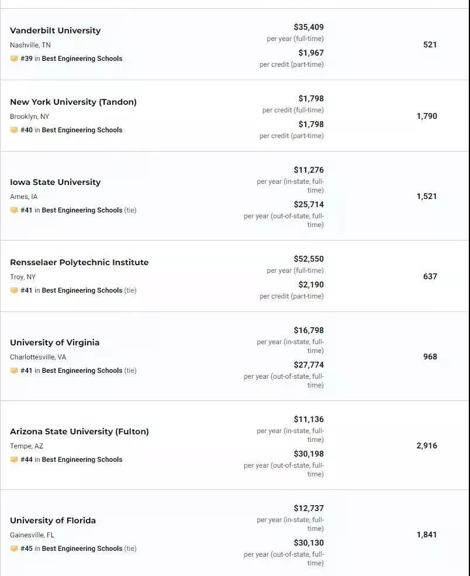This screenshot has width=470, height=576.
Task: Click the badge icon beside #39 ranking
Action: 14,59
